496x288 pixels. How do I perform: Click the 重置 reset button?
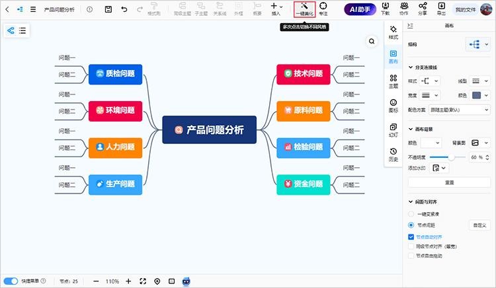tap(449, 182)
